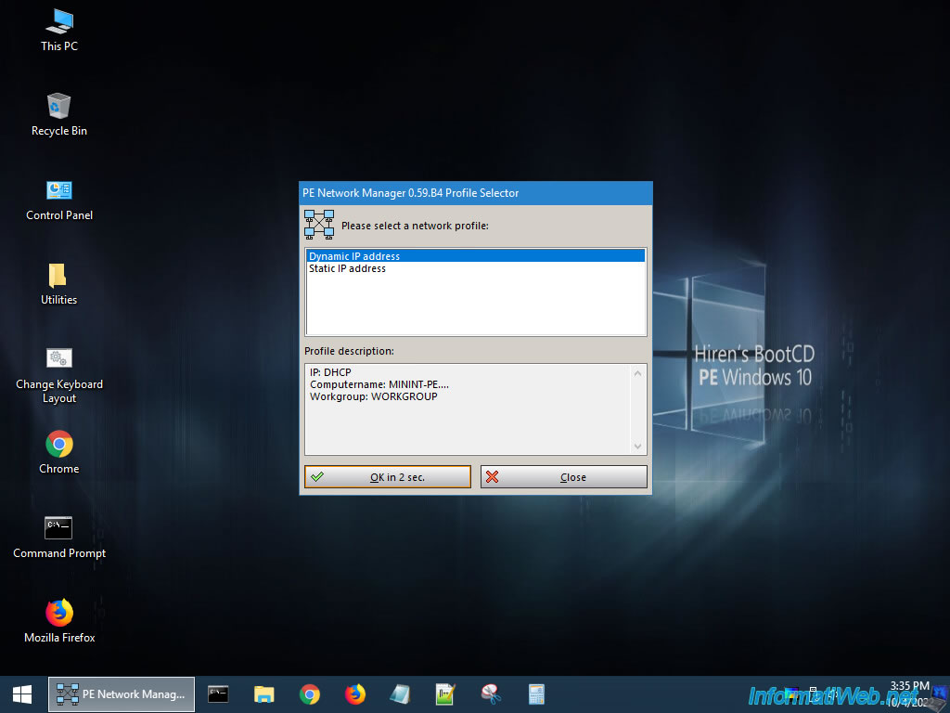Viewport: 950px width, 713px height.
Task: Confirm with the OK in 2 sec. button
Action: (388, 477)
